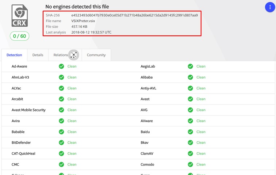This screenshot has height=175, width=276.
Task: Click the green check icon for AVG
Action: tap(190, 110)
